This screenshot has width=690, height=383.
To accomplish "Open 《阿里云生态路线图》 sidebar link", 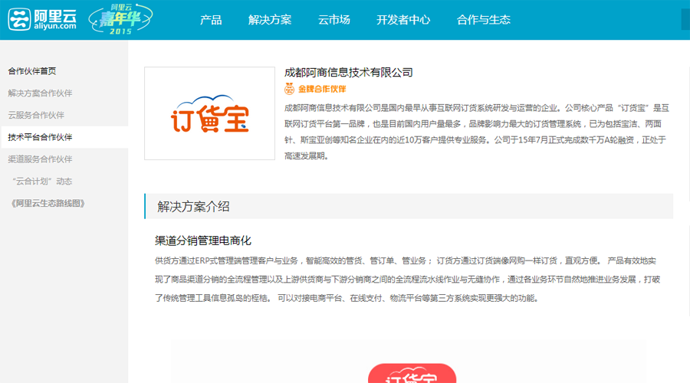I will (48, 203).
